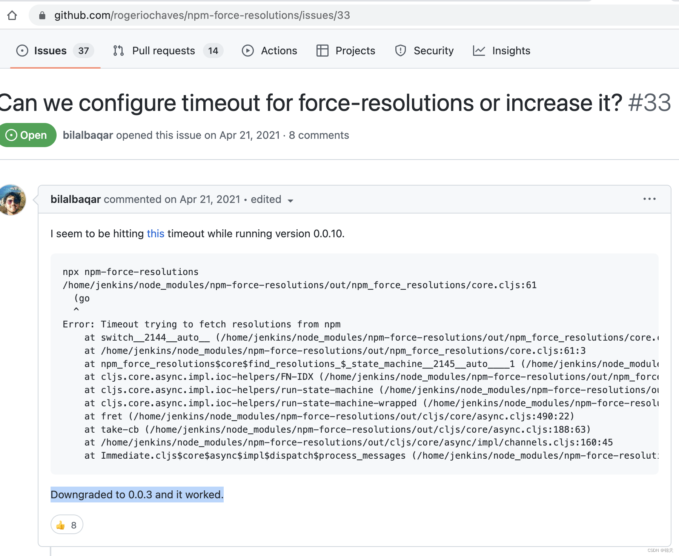Image resolution: width=679 pixels, height=556 pixels.
Task: Click 'npx npm-force-resolutions' code line
Action: pos(131,272)
